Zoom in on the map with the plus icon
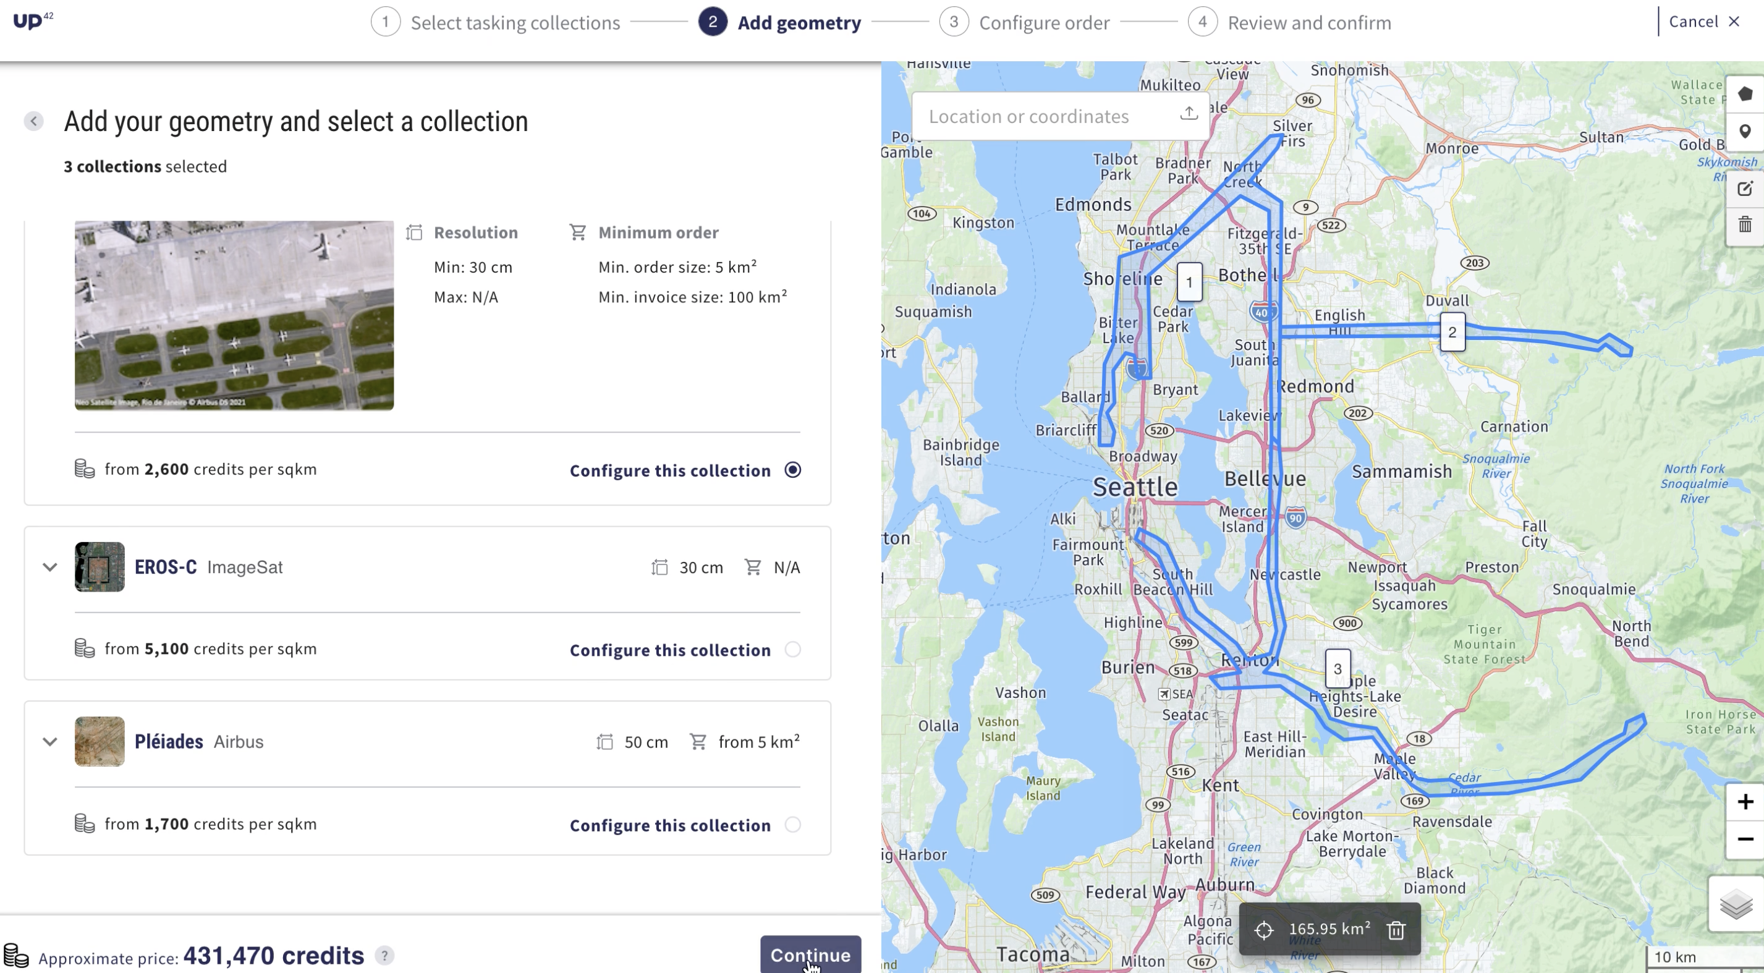 tap(1744, 802)
